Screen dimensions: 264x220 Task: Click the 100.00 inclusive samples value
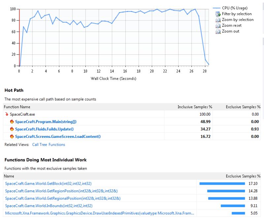205,114
